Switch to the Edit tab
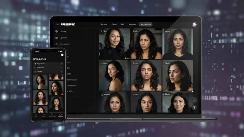The height and width of the screenshot is (137, 244). (123, 24)
